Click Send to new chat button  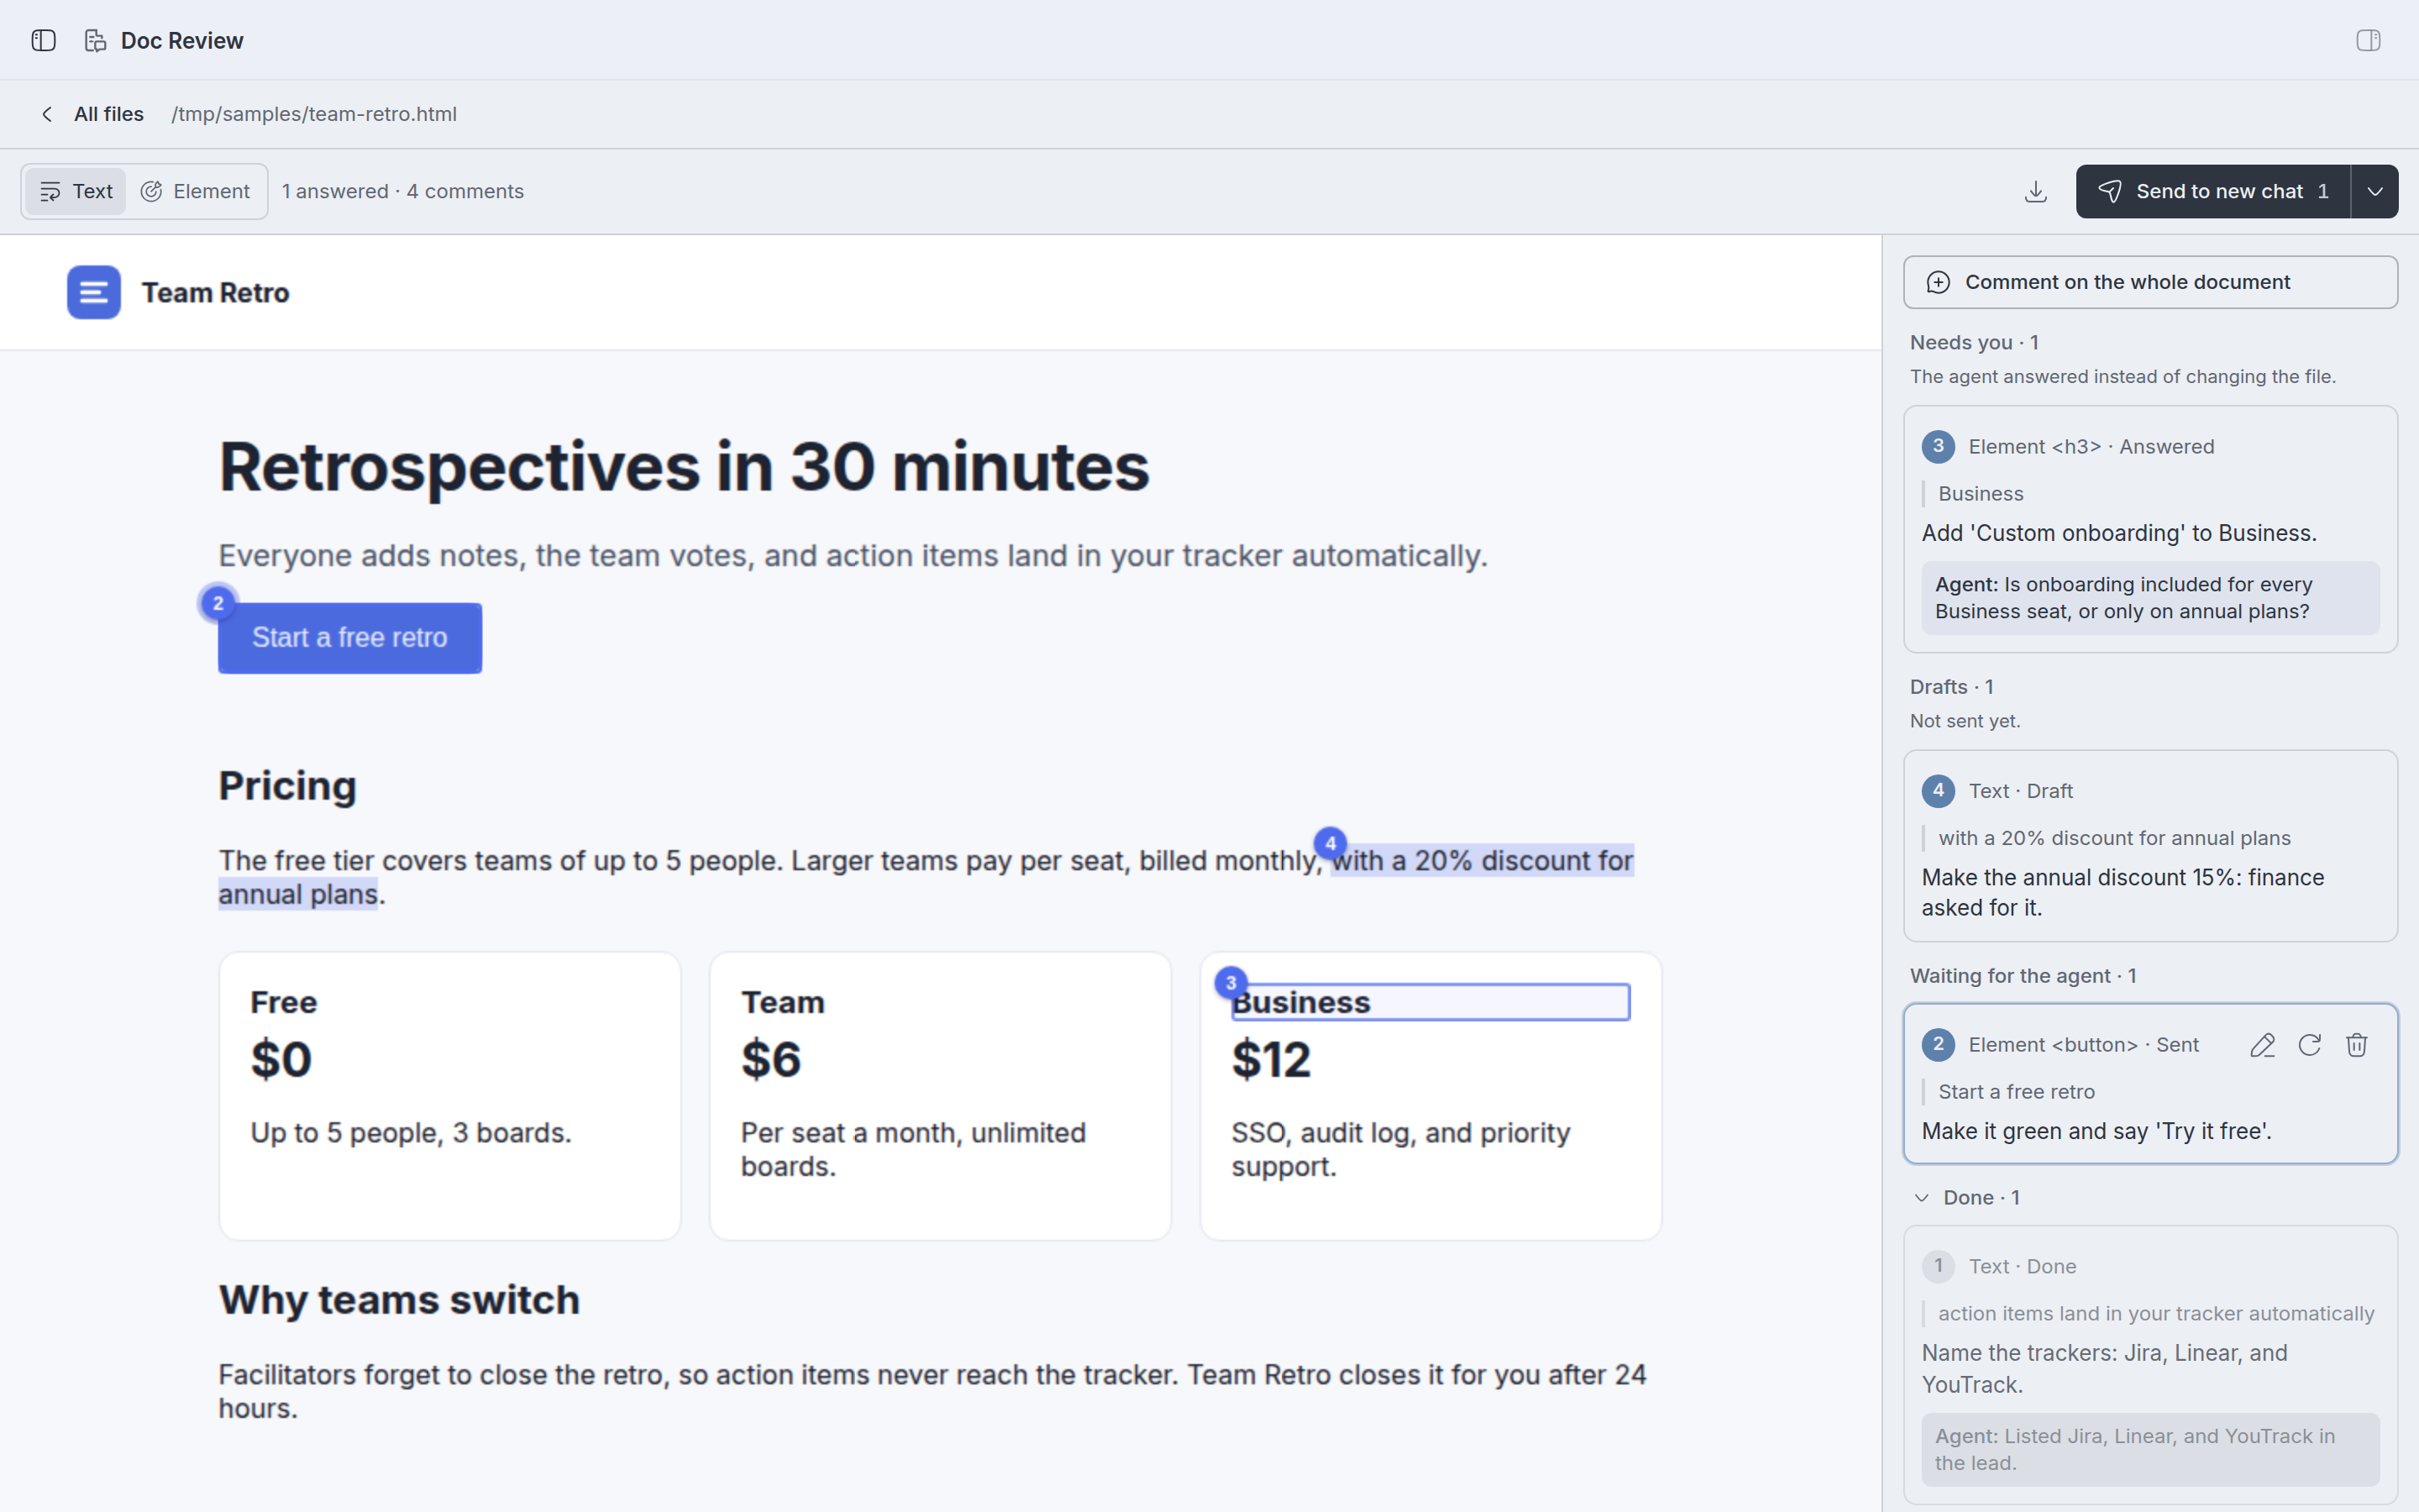click(x=2213, y=191)
